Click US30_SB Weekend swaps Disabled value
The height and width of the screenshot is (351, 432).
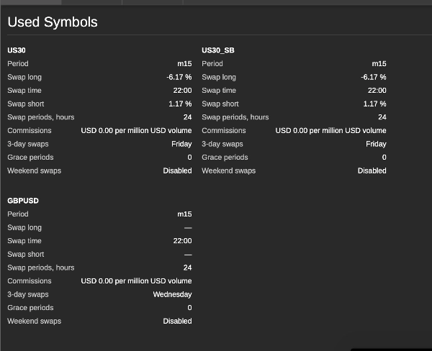tap(372, 170)
